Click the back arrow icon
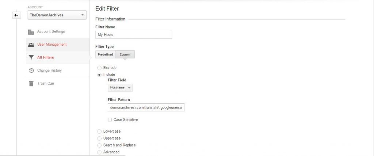374x156 pixels. [16, 15]
